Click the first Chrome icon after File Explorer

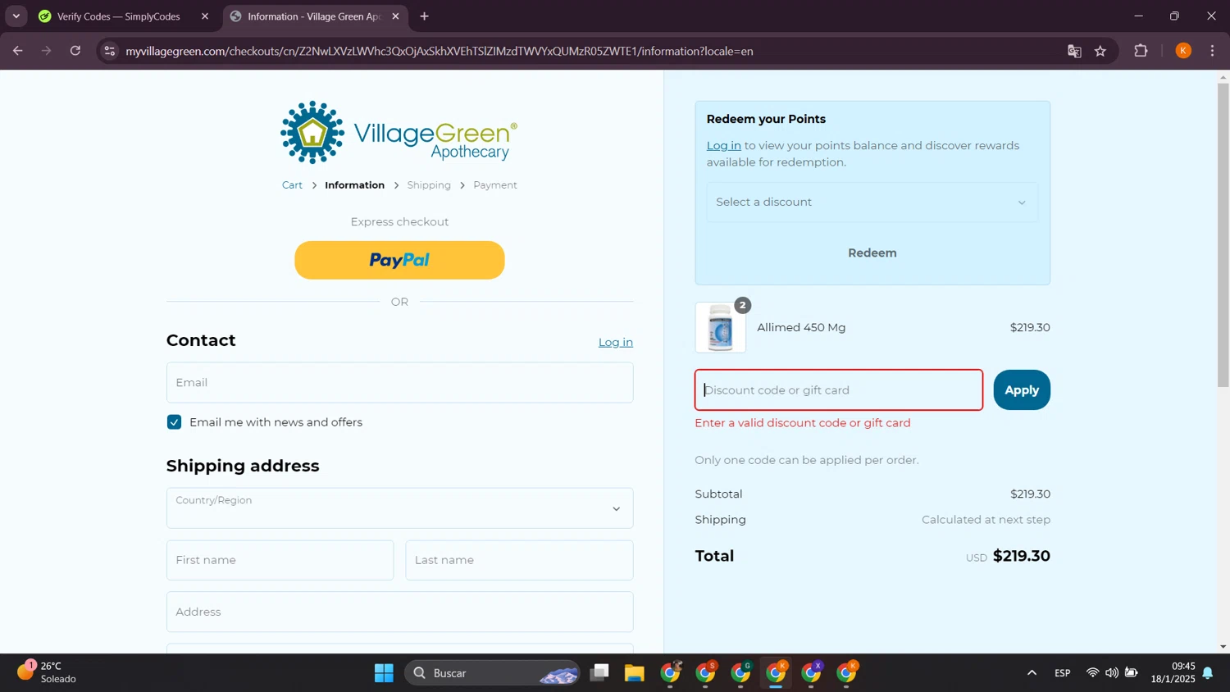[x=671, y=673]
